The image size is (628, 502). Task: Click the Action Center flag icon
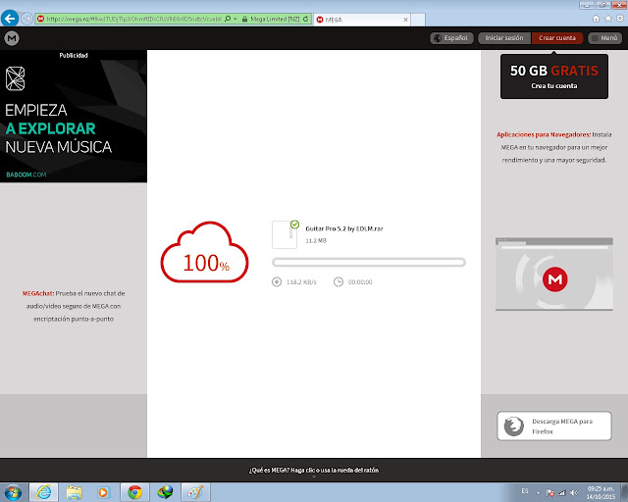point(550,493)
